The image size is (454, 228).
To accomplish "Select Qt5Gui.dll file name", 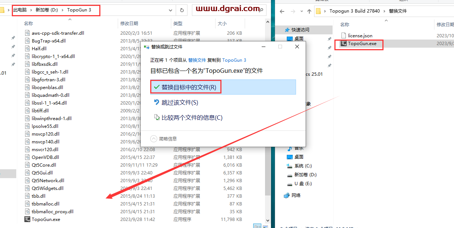I will click(42, 173).
